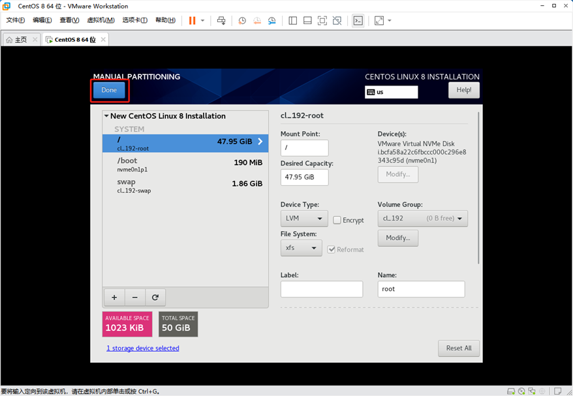Click the CD/DVD drive status bar icon
Viewport: 573px width, 396px height.
pyautogui.click(x=521, y=391)
